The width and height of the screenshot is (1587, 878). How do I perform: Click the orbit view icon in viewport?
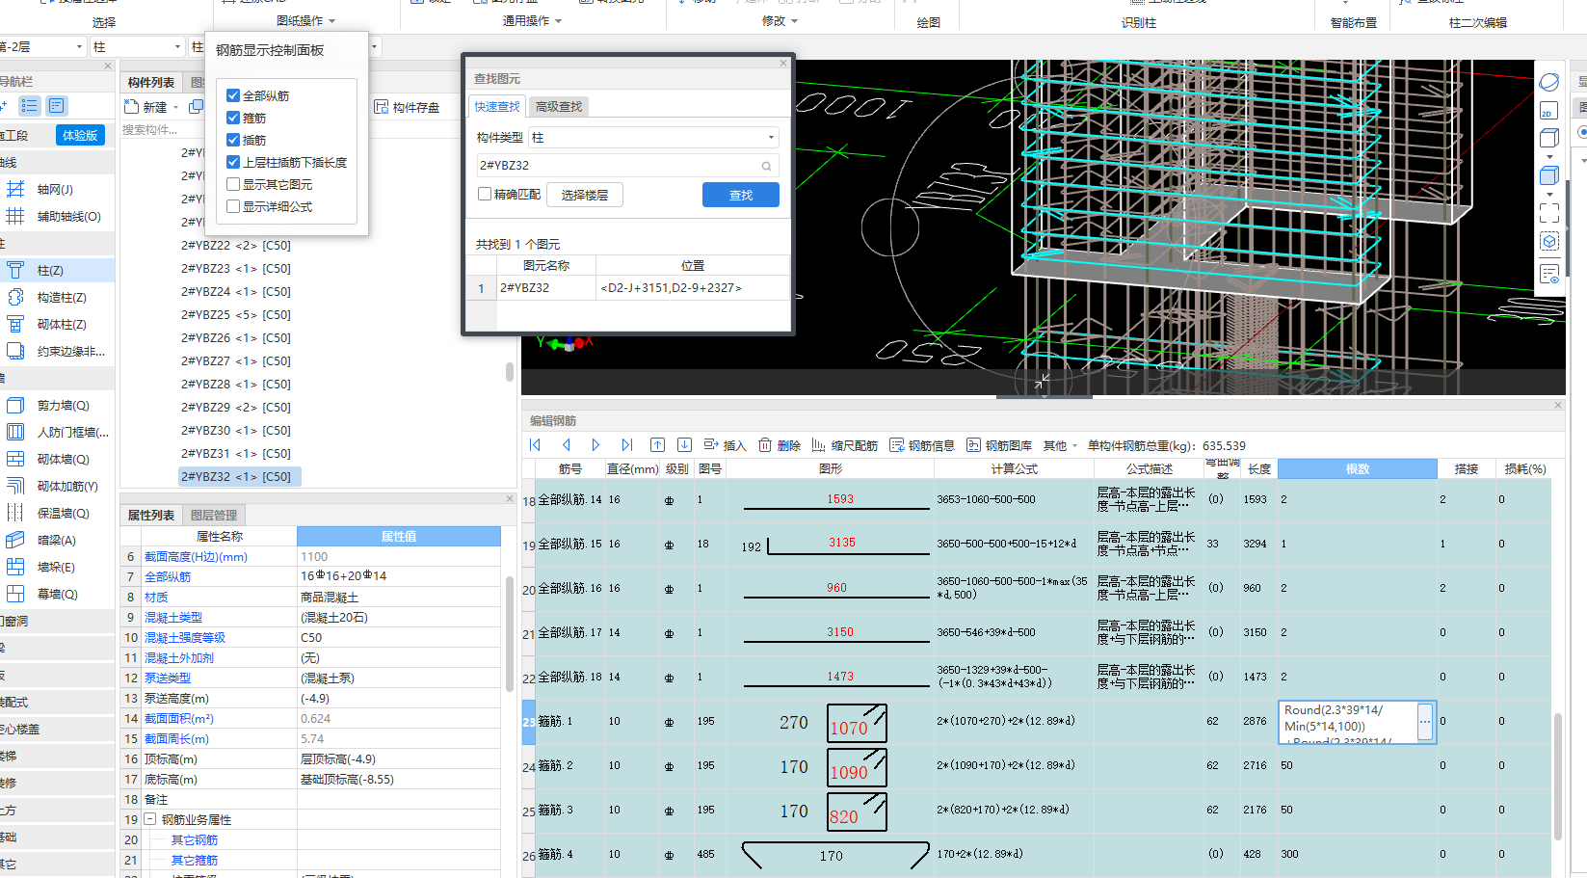(1549, 82)
